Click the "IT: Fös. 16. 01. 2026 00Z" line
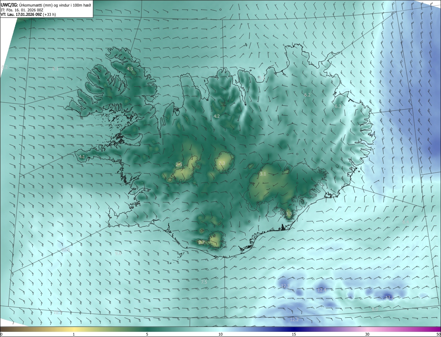441x337 pixels. (22, 10)
